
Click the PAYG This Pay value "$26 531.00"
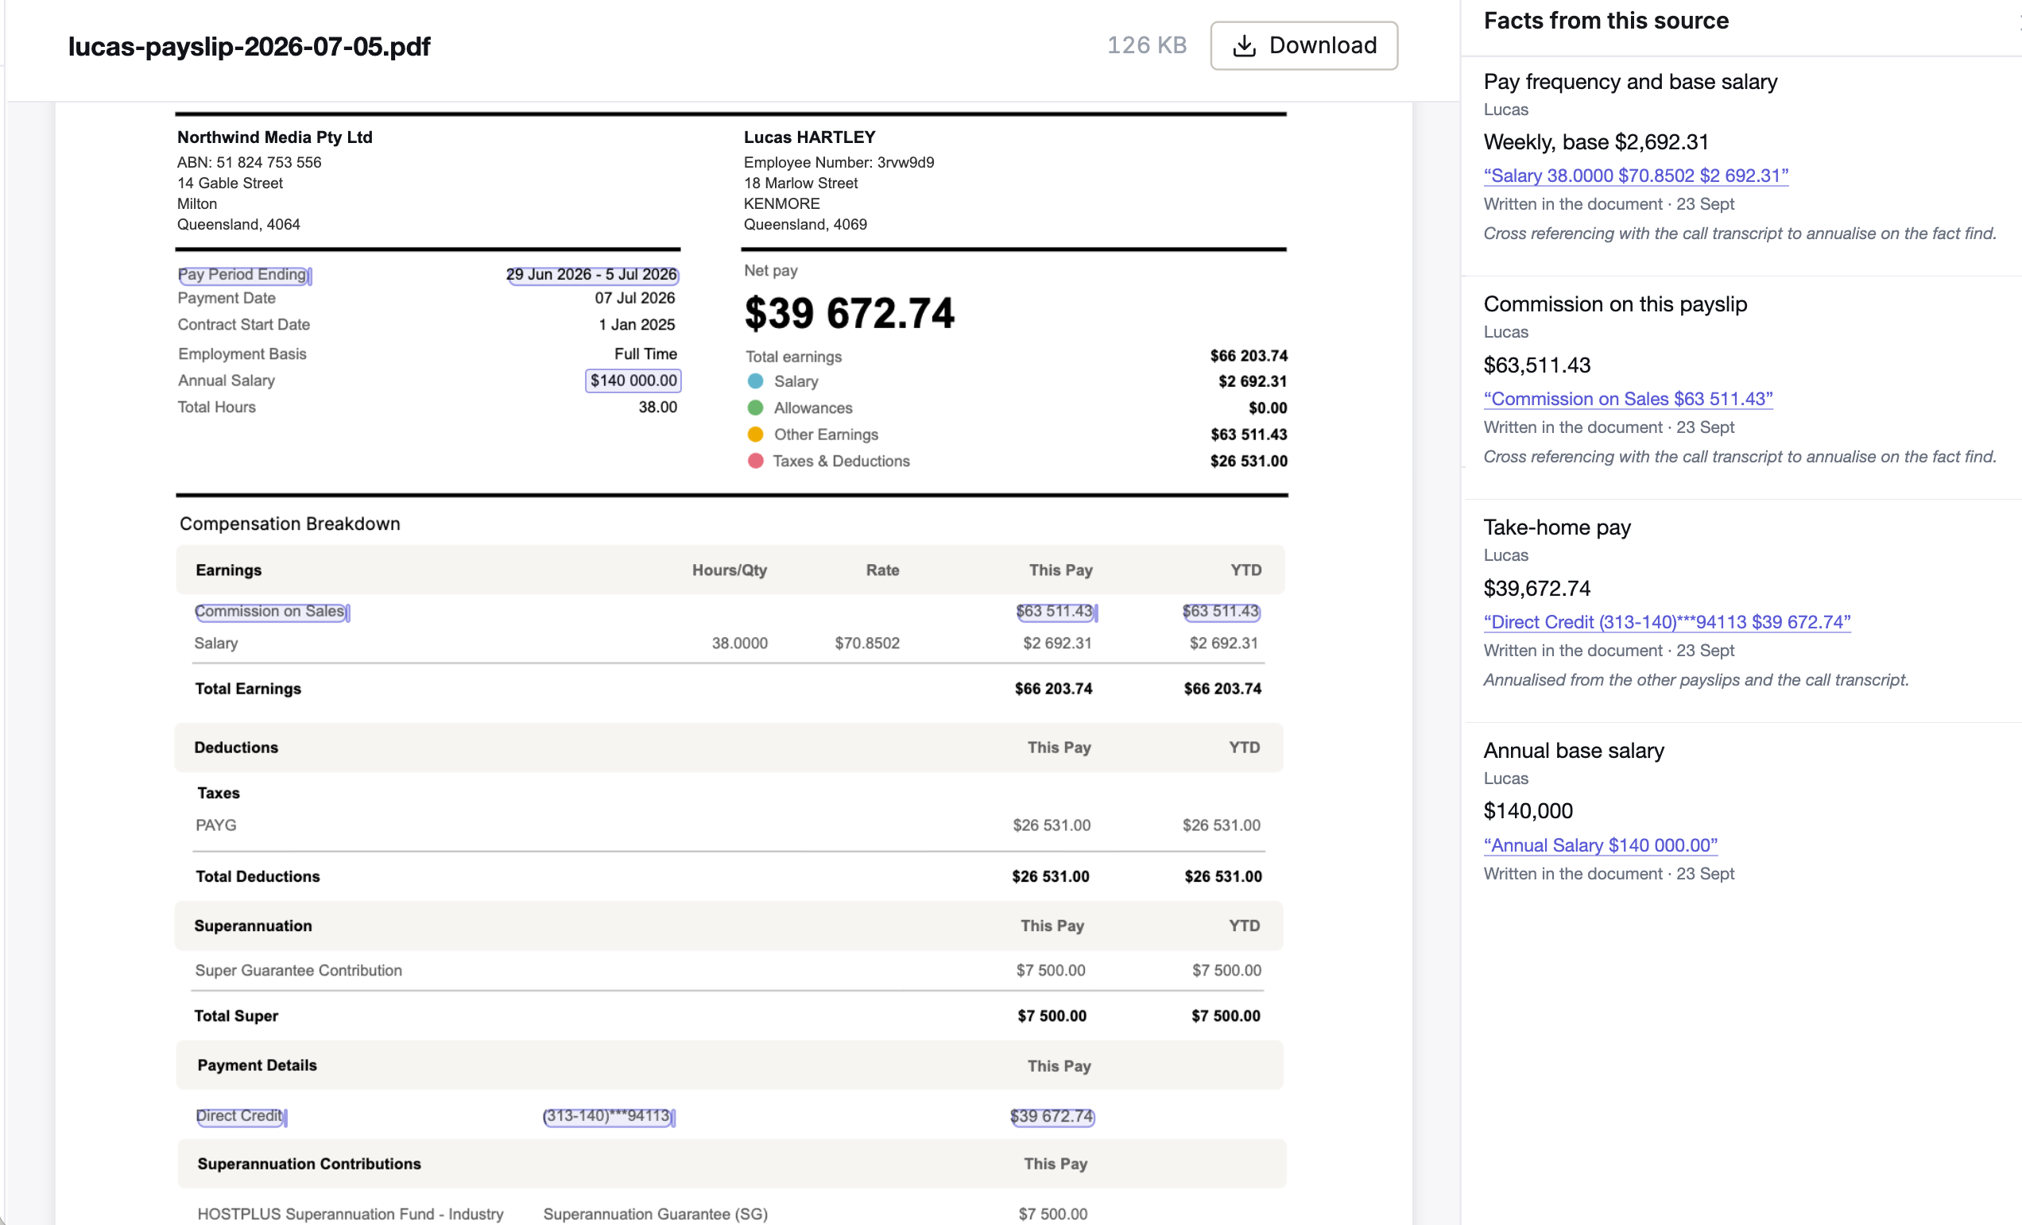[1052, 825]
